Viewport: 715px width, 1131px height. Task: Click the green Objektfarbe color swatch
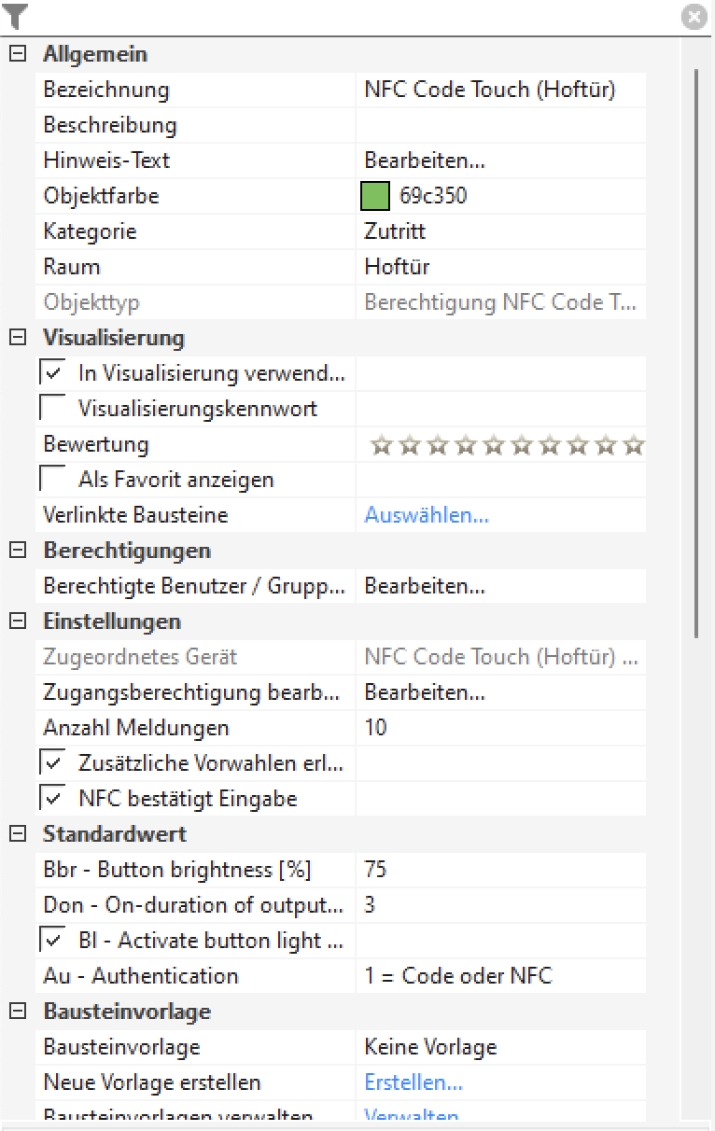(374, 196)
